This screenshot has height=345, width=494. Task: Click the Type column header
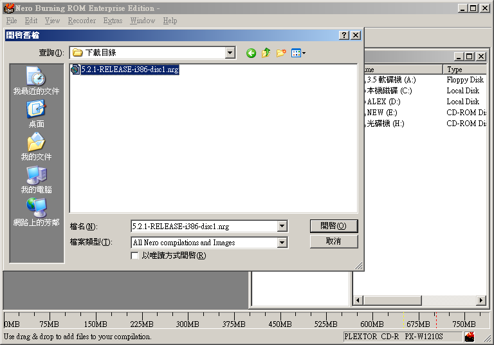[463, 70]
